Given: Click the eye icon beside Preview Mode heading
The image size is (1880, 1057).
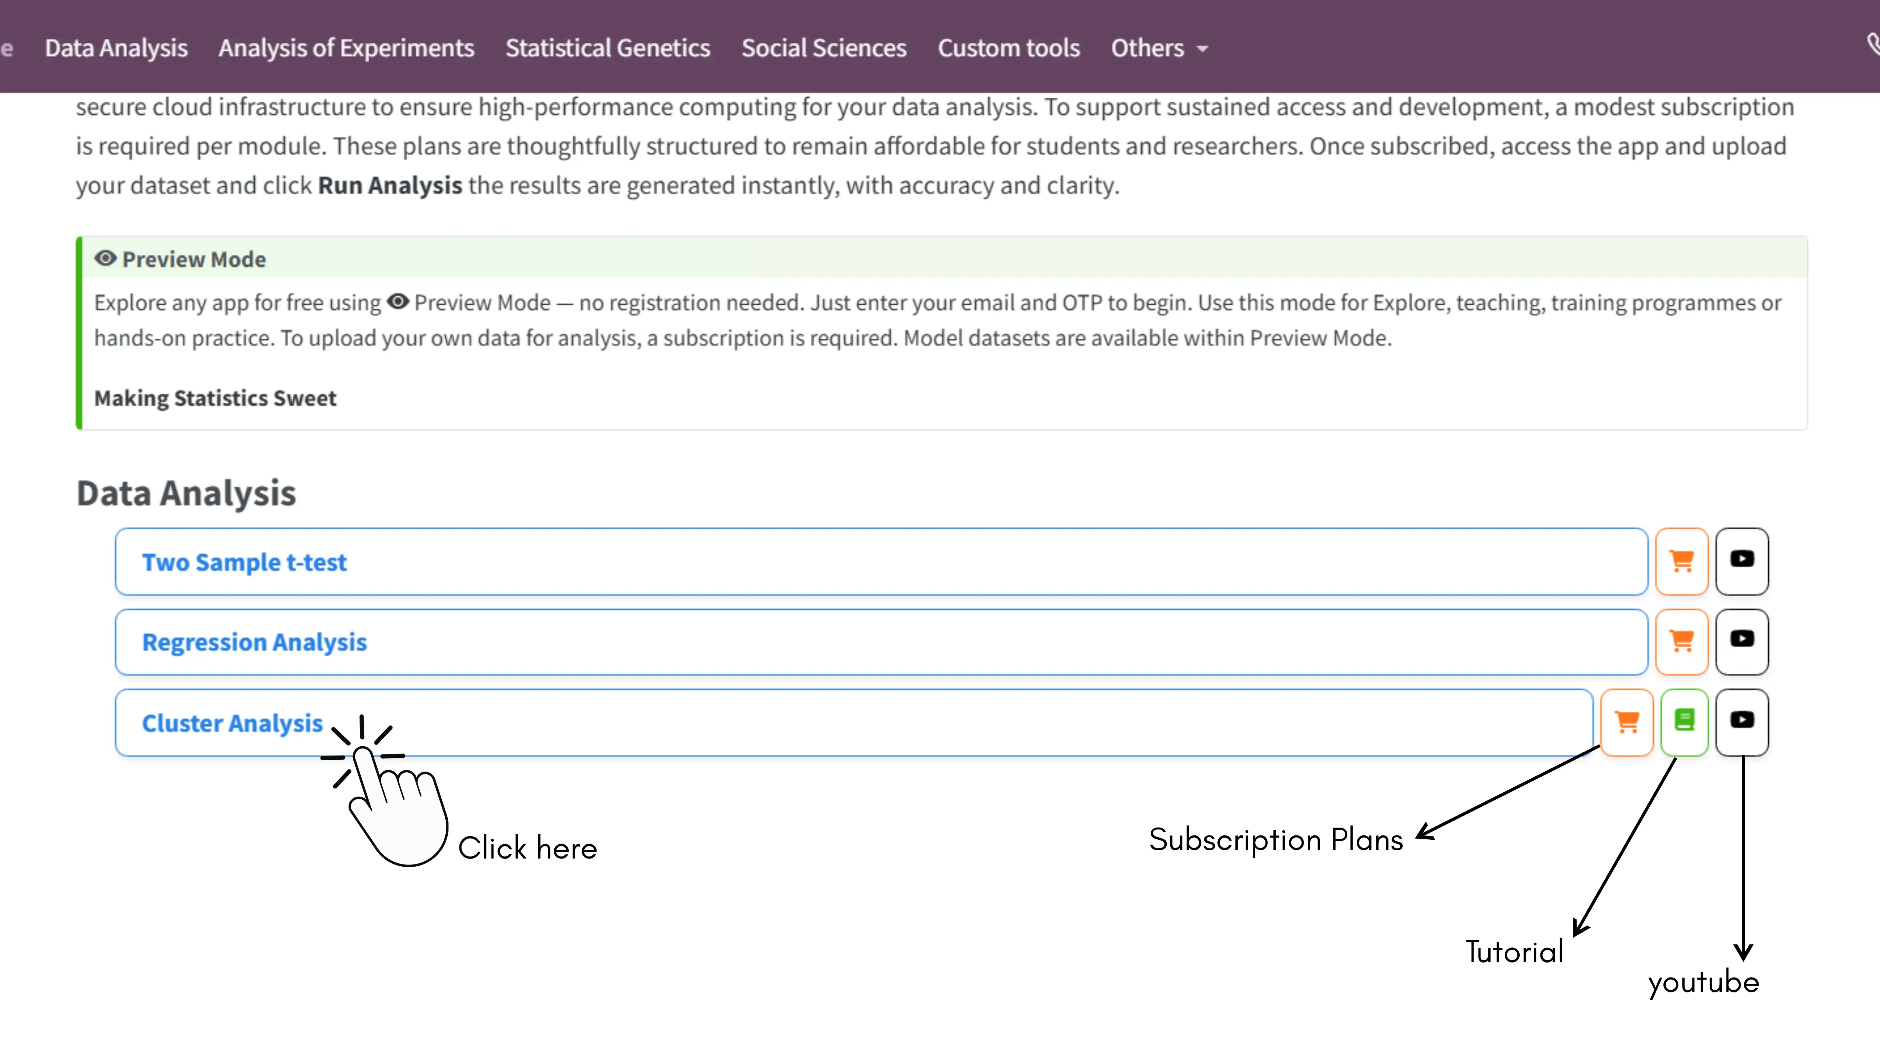Looking at the screenshot, I should [x=105, y=258].
